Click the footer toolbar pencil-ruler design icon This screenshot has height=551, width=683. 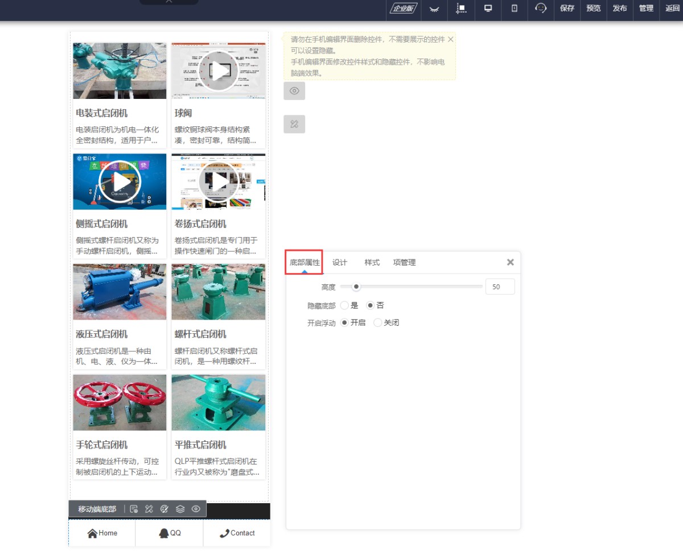(149, 509)
